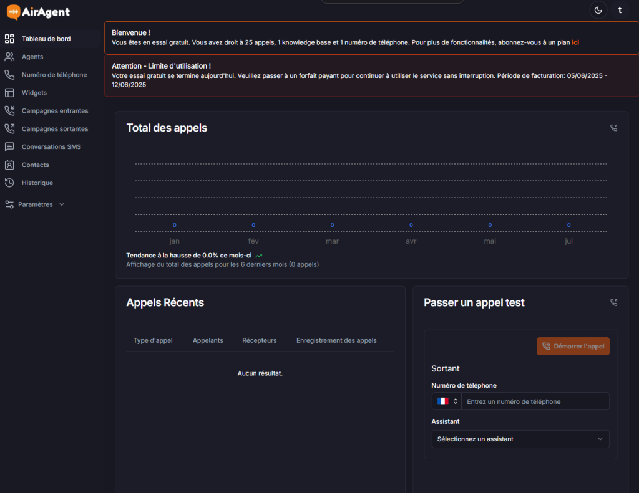
Task: Open the Sélectionnez un assistant dropdown
Action: pos(520,439)
